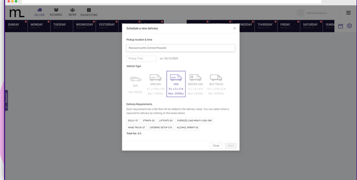Choose the SUV vehicle type
The width and height of the screenshot is (357, 180).
(x=136, y=84)
